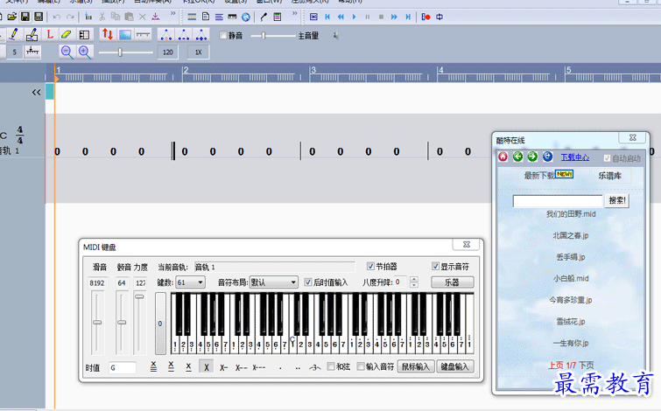
Task: Open the 下载中心 link
Action: click(x=575, y=157)
